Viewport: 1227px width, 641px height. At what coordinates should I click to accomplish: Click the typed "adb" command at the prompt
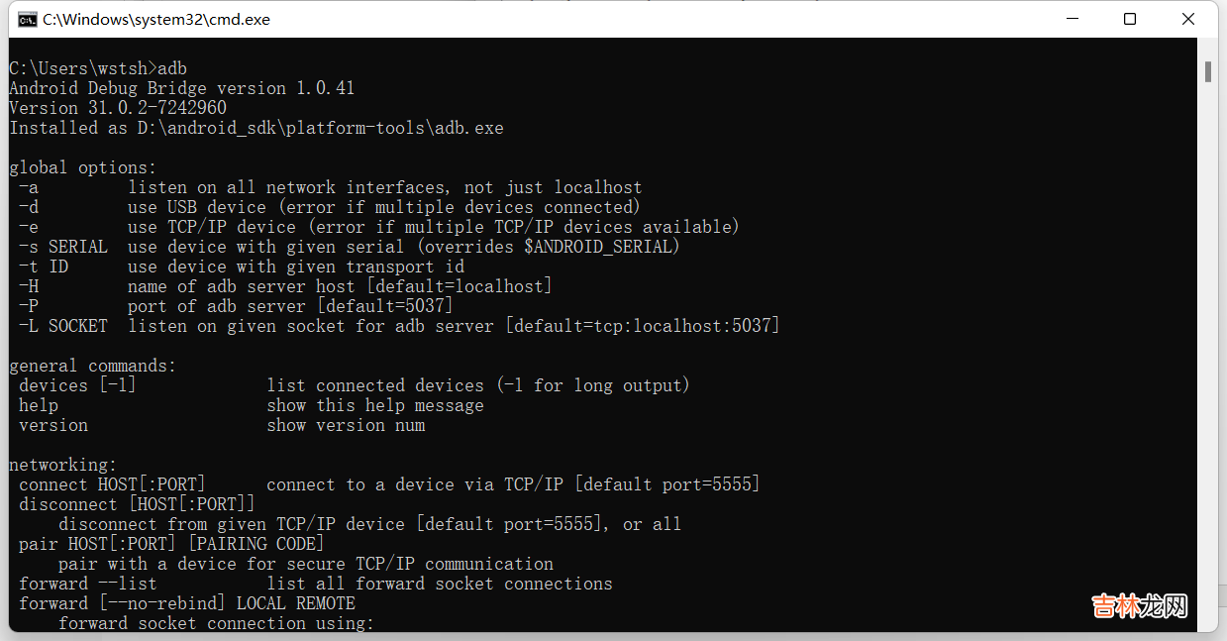point(172,68)
